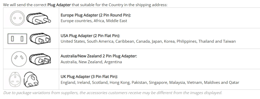Click the Europe two round pin plug image
The height and width of the screenshot is (99, 260).
point(39,19)
